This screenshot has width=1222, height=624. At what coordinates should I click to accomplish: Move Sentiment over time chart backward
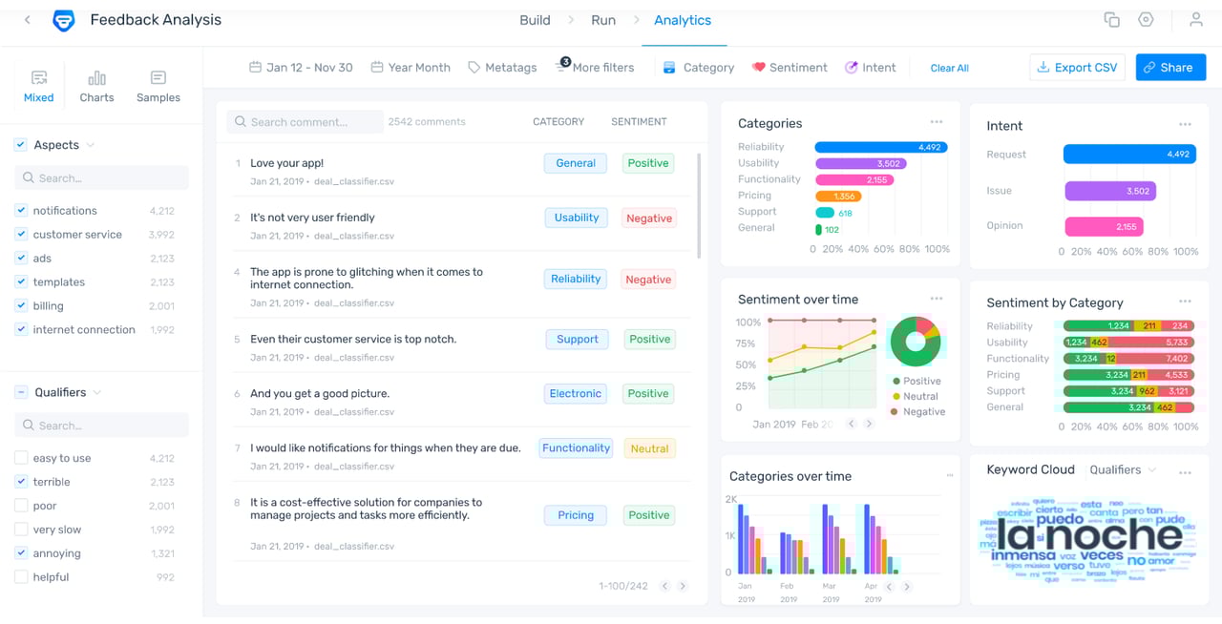tap(851, 424)
